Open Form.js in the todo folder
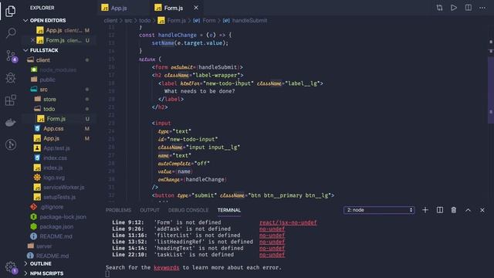The image size is (494, 278). [56, 119]
